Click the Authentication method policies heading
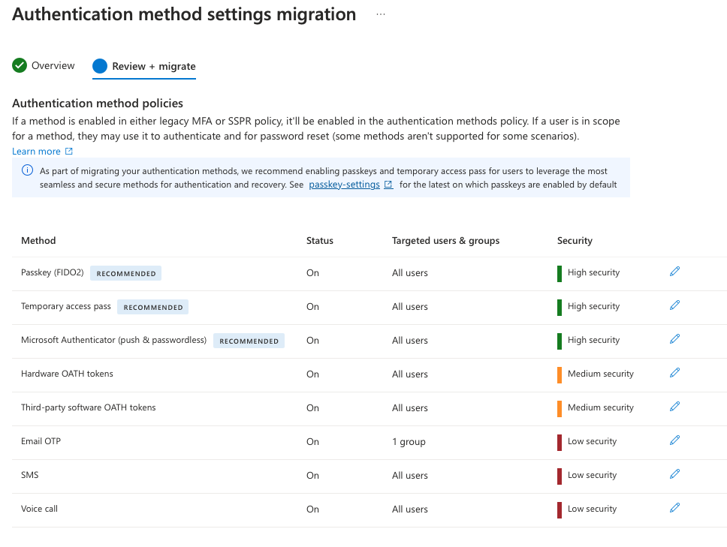727x547 pixels. (98, 104)
